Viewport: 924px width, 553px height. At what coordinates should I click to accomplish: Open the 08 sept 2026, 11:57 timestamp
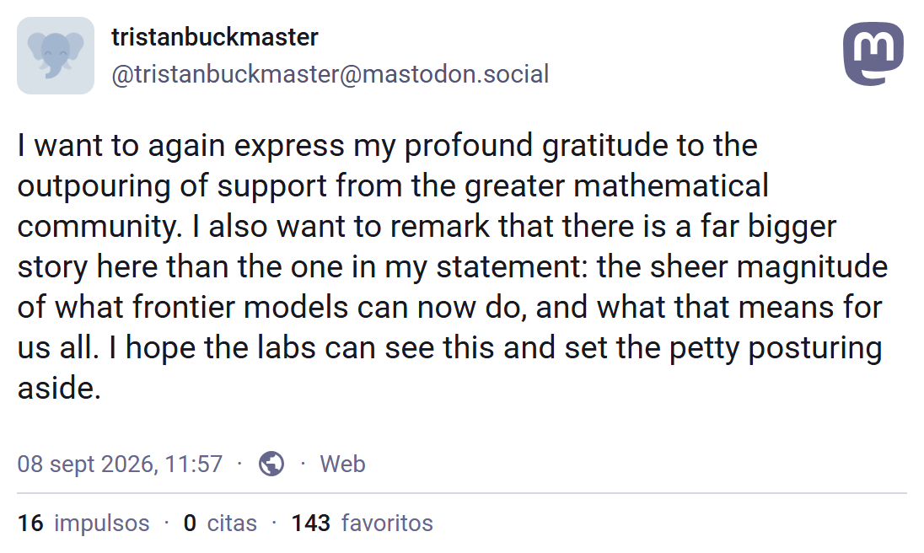(120, 464)
